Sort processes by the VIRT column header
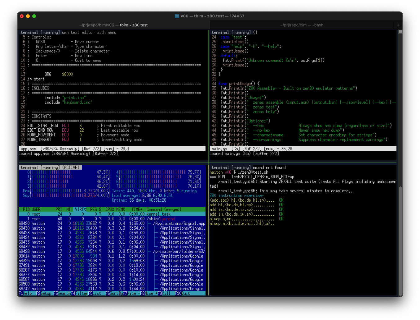Viewport: 420px width, 320px height. (80, 209)
